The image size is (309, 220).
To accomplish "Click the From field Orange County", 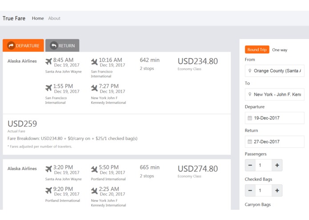I will (274, 71).
